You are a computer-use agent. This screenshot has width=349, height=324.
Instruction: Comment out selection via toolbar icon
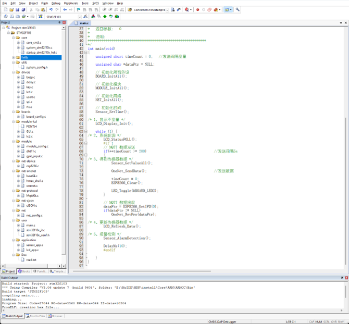[x=116, y=9]
